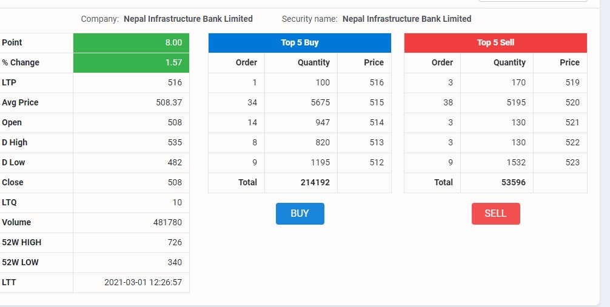610x307 pixels.
Task: Click buy quantity 947
Action: point(323,122)
